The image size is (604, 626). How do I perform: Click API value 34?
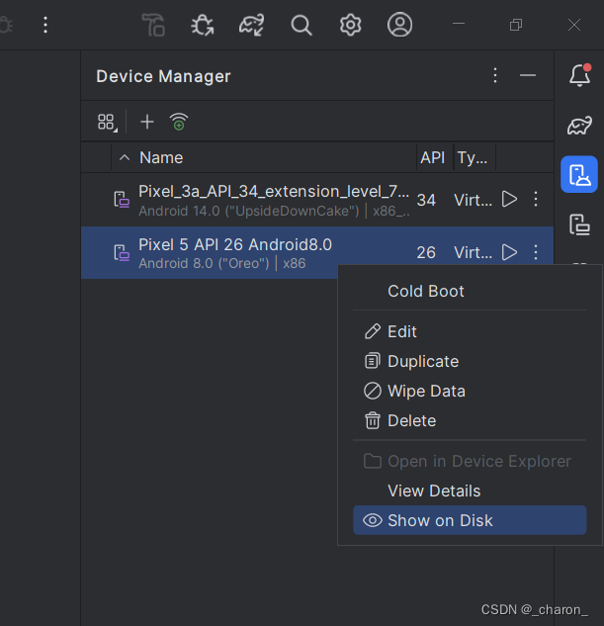click(426, 200)
